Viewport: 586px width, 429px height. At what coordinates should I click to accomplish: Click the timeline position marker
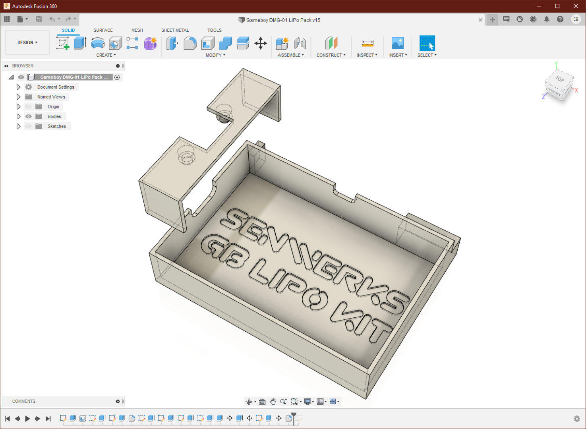tap(294, 418)
